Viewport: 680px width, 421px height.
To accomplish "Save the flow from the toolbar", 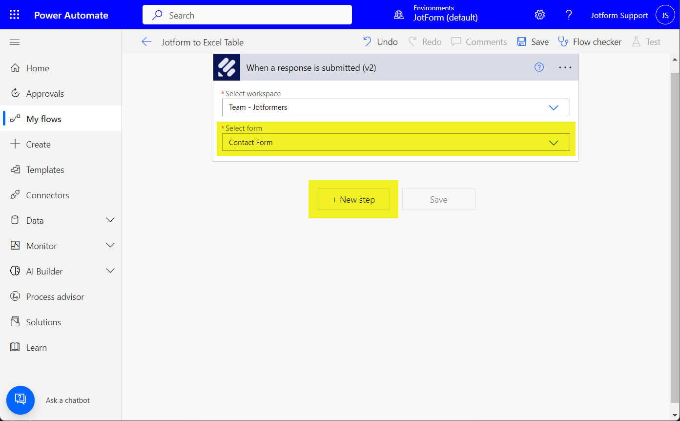I will [533, 42].
